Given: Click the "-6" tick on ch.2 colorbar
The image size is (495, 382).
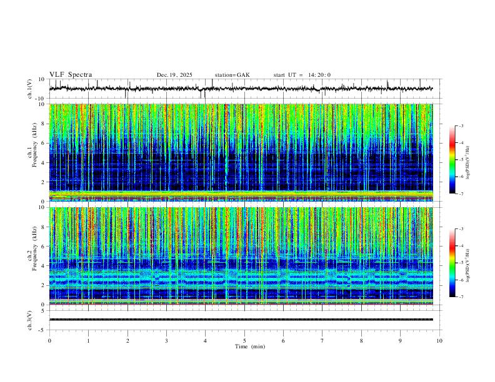Looking at the screenshot, I should (x=461, y=280).
